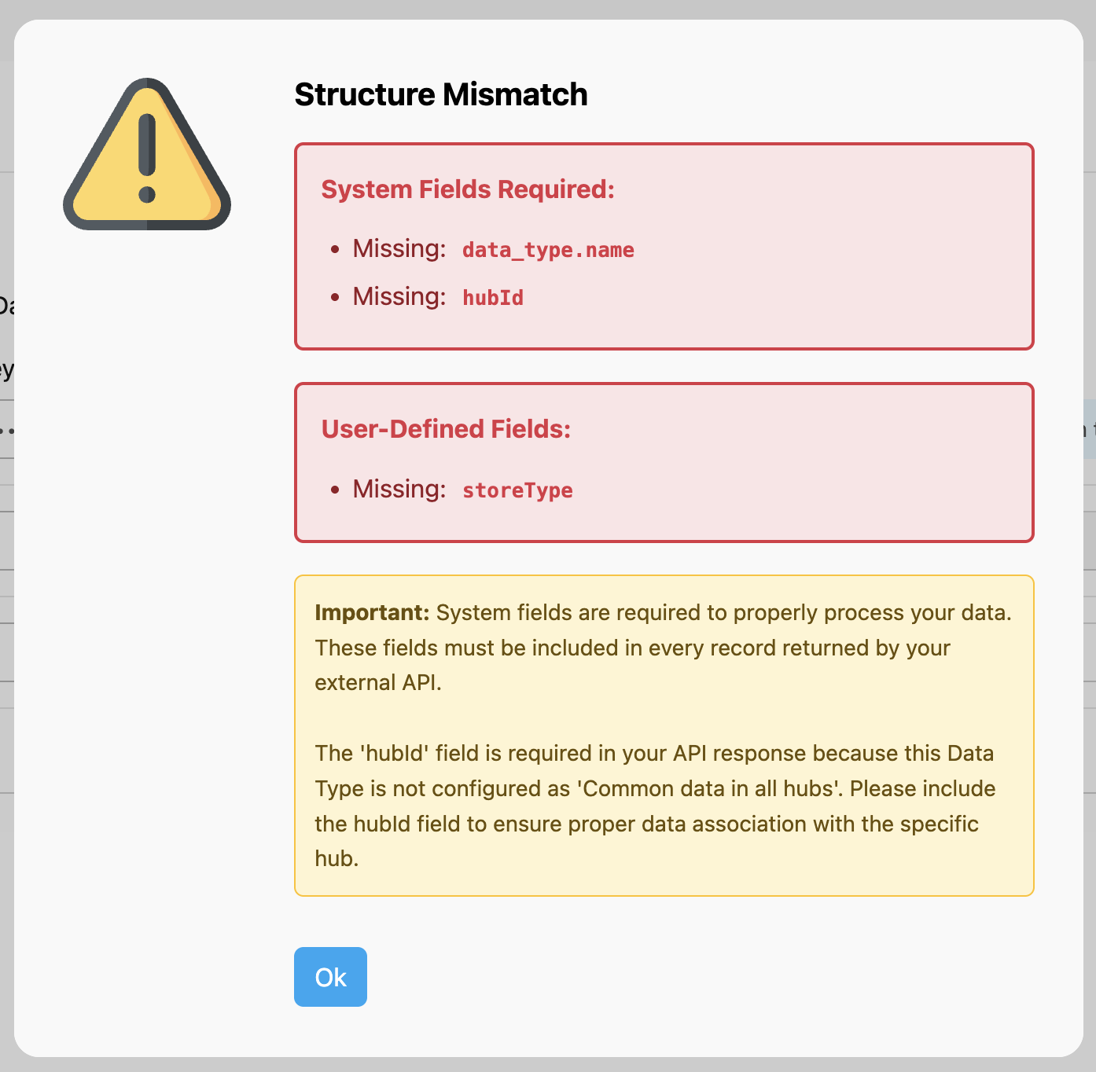Screen dimensions: 1096x1072
Task: Select the storeType missing field code
Action: 517,490
